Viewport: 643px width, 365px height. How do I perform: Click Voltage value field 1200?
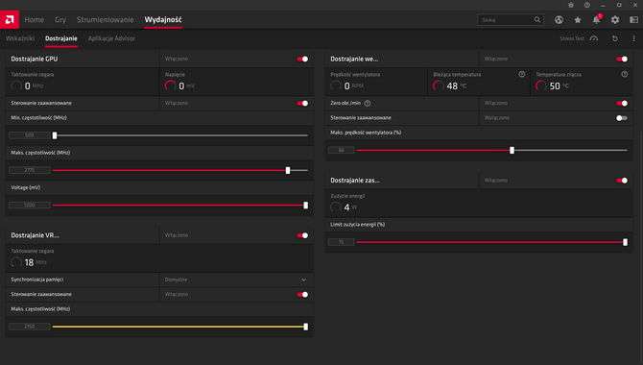click(x=30, y=205)
